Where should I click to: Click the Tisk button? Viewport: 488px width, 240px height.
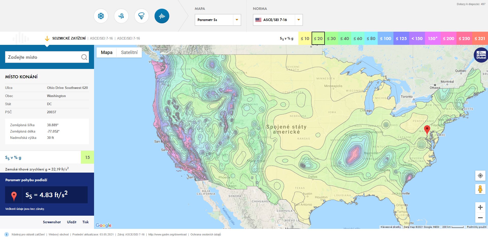(x=85, y=222)
